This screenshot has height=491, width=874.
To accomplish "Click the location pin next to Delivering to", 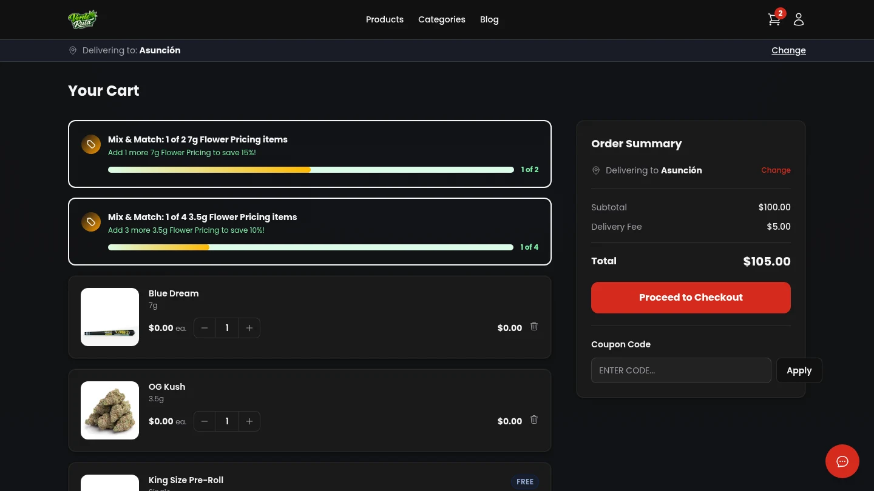I will point(73,50).
